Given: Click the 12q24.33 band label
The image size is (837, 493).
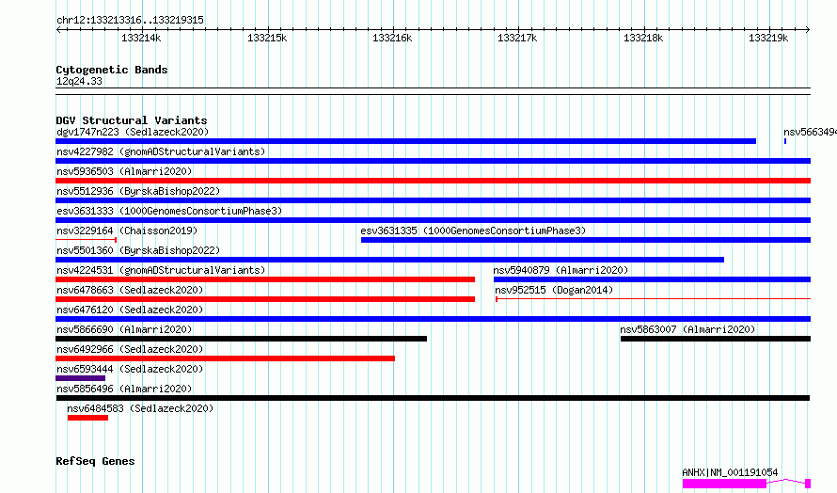Looking at the screenshot, I should (79, 81).
